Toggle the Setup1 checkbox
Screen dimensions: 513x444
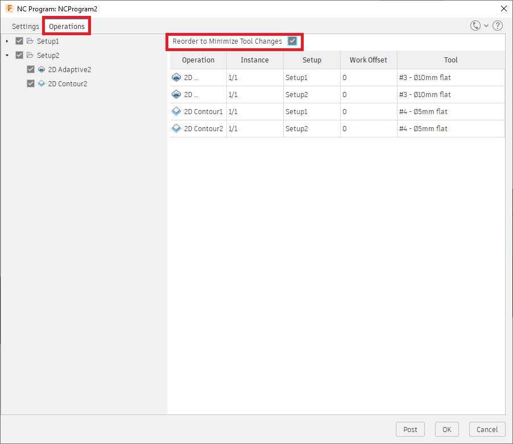(19, 41)
